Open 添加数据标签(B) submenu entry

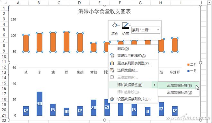[x=133, y=85]
